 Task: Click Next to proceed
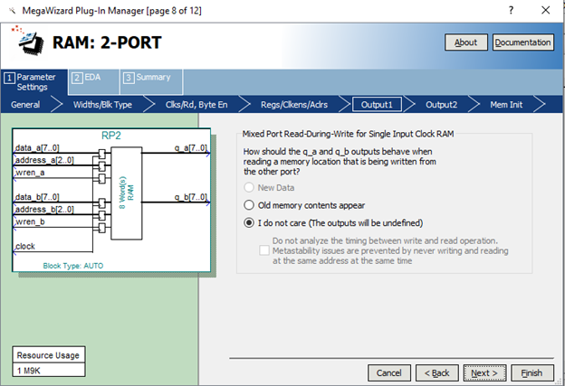484,372
